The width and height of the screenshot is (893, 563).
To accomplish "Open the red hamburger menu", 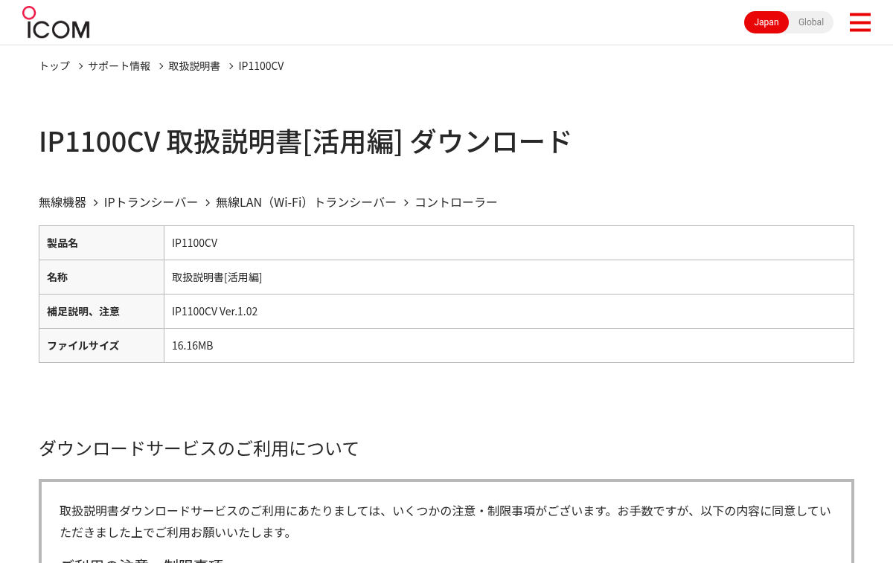I will click(860, 22).
